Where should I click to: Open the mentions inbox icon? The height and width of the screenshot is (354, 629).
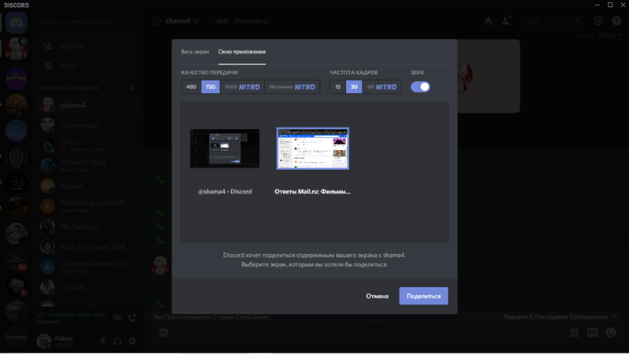[598, 21]
